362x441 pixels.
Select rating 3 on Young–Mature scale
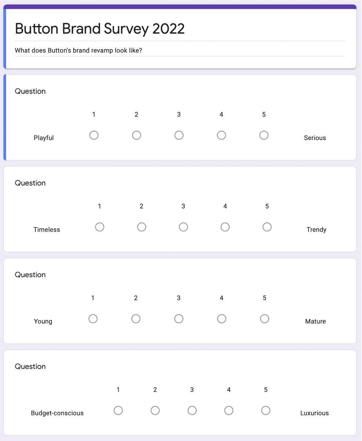(179, 319)
